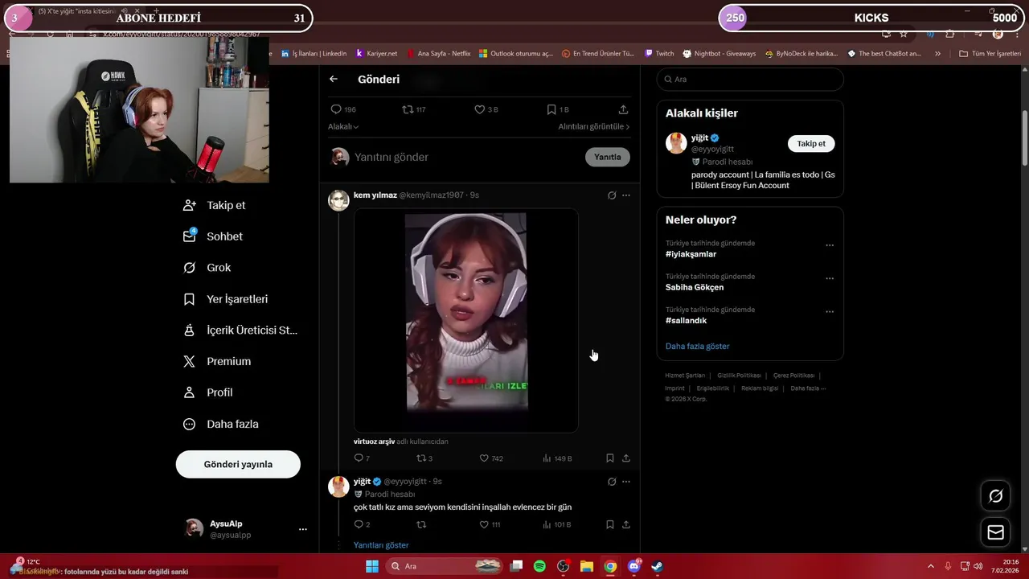The image size is (1029, 579).
Task: Like the post with 3 B likes
Action: click(479, 109)
